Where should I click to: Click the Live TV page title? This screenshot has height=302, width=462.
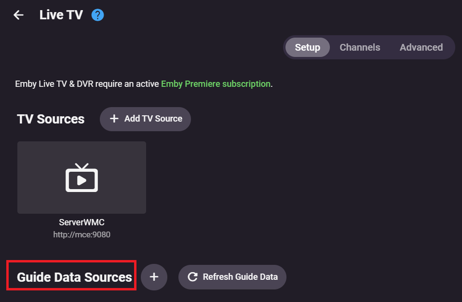pos(61,15)
